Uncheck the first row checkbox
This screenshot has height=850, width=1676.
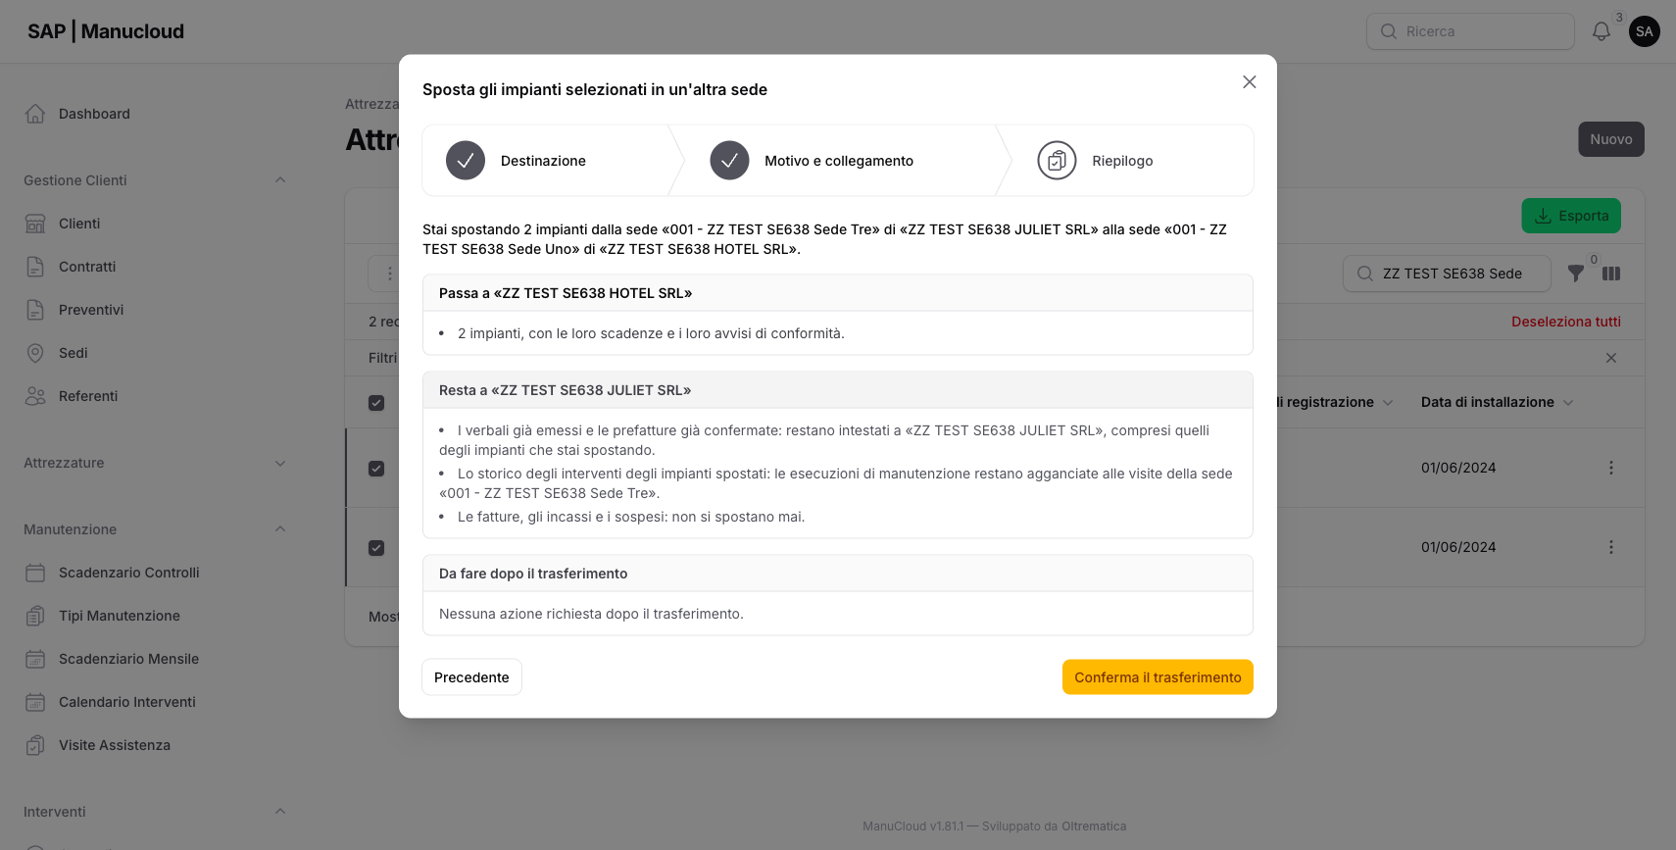point(376,469)
